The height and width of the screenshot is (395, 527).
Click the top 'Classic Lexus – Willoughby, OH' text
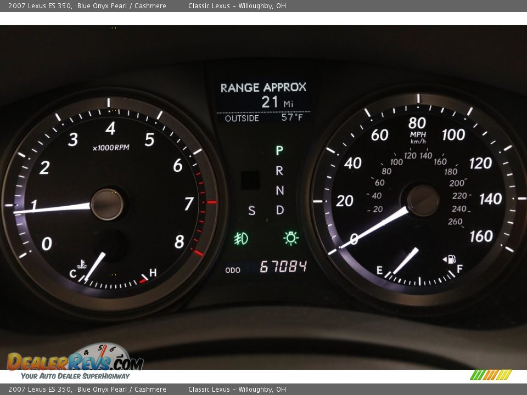pyautogui.click(x=237, y=5)
